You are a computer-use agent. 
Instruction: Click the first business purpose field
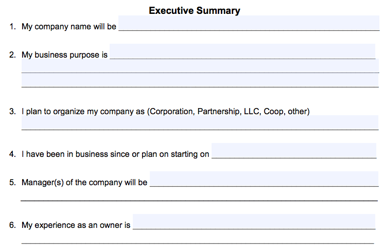[x=242, y=51]
